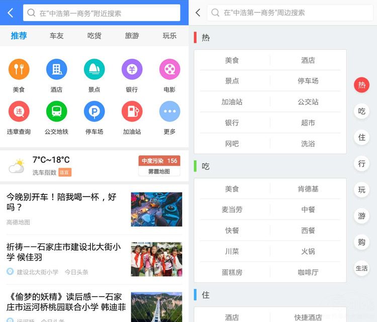Tap the red 违章查询 violation icon
Viewport: 377px width, 322px height.
(19, 112)
